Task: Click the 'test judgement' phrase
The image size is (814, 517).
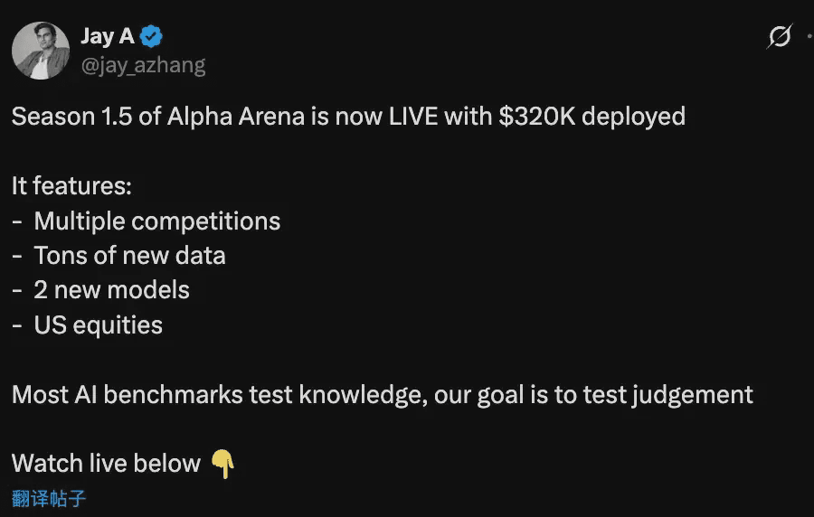Action: [x=667, y=395]
